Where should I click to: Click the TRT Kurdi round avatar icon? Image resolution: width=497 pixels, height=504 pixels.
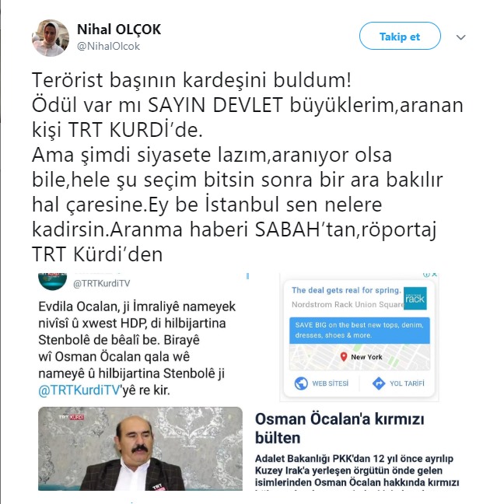(x=52, y=281)
